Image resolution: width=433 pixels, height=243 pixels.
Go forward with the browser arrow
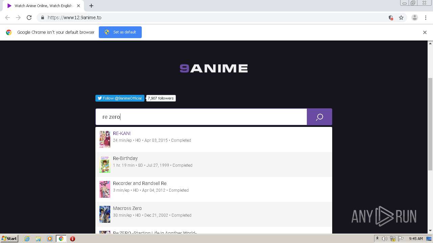point(18,18)
